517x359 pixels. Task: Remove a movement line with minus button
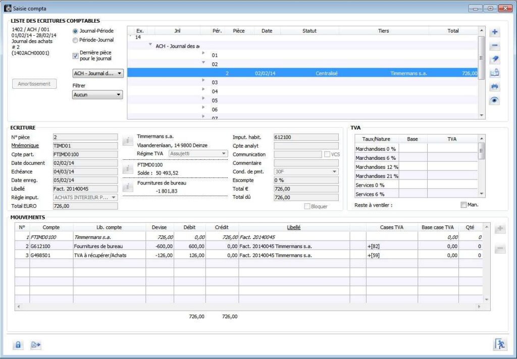click(x=500, y=249)
